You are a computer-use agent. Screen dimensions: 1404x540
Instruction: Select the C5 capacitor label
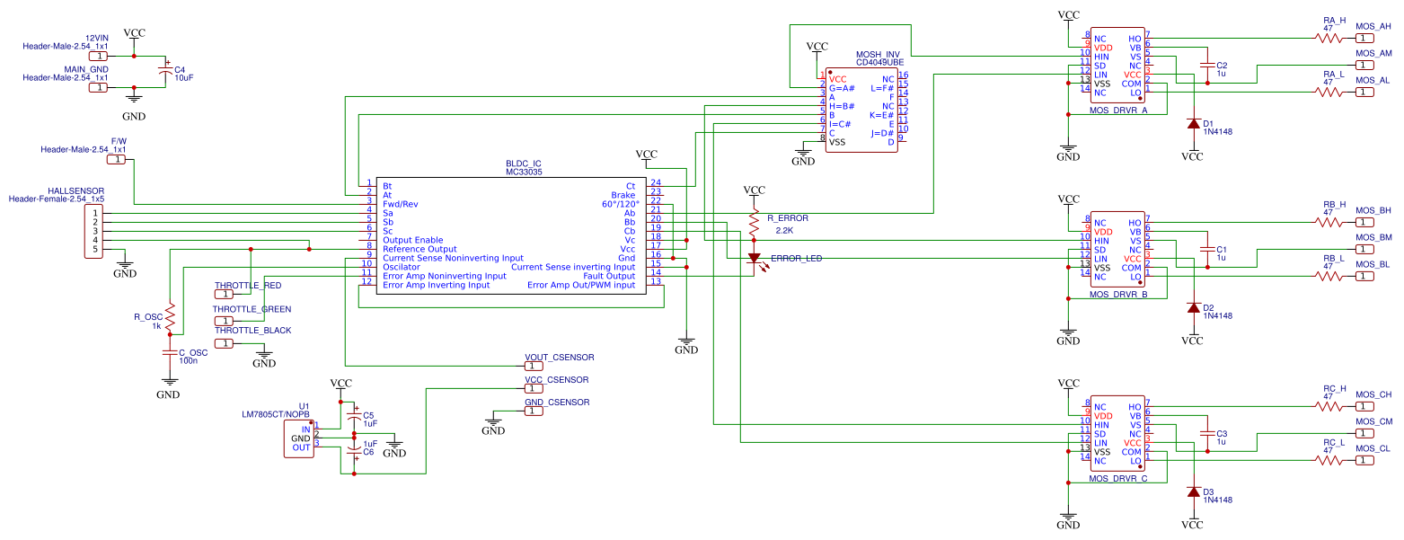coord(368,415)
